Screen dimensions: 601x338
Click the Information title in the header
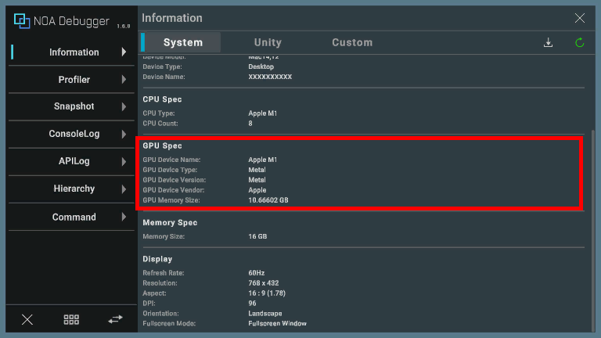[171, 18]
